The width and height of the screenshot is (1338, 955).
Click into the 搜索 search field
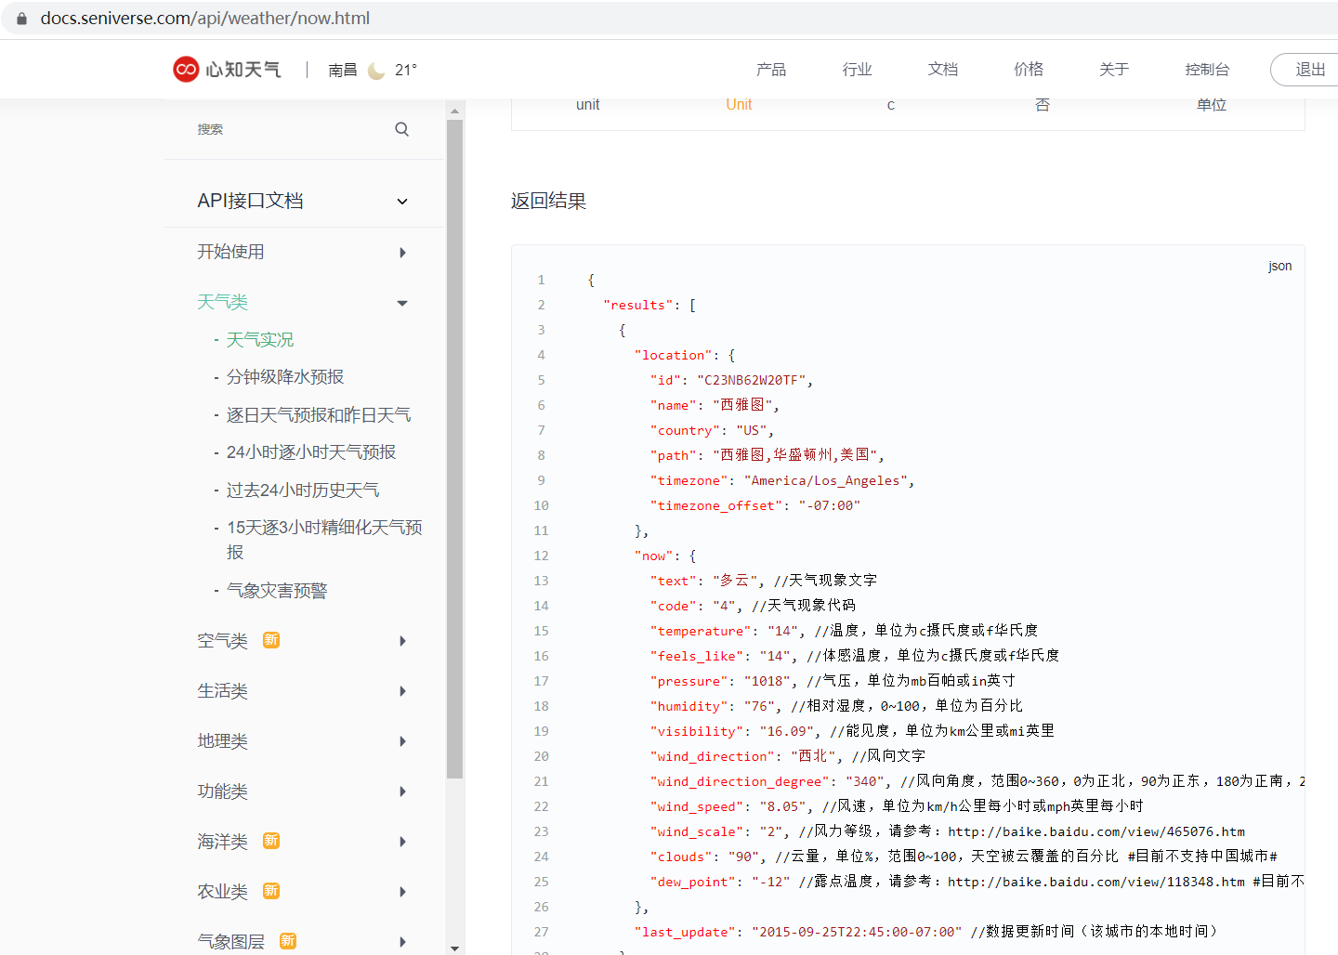click(x=288, y=129)
